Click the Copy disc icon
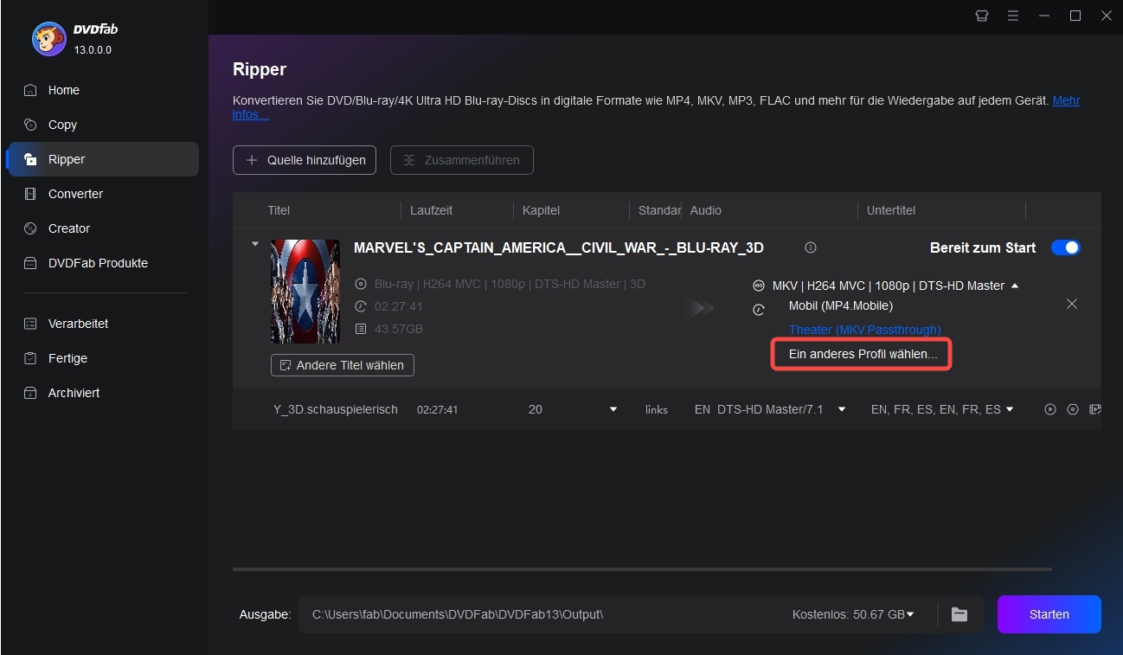The width and height of the screenshot is (1123, 655). [31, 125]
